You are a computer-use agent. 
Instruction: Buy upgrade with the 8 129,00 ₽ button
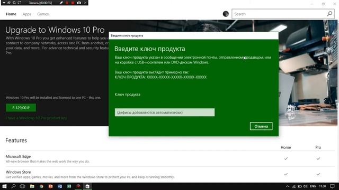pyautogui.click(x=21, y=108)
